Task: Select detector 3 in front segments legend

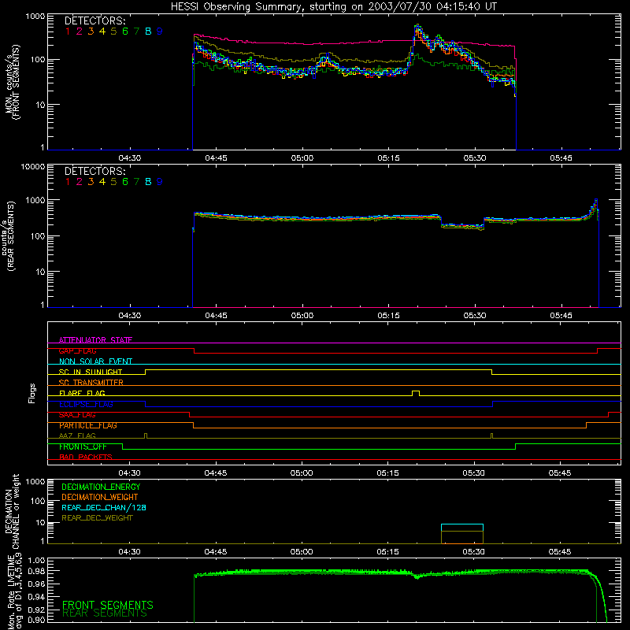Action: 91,31
